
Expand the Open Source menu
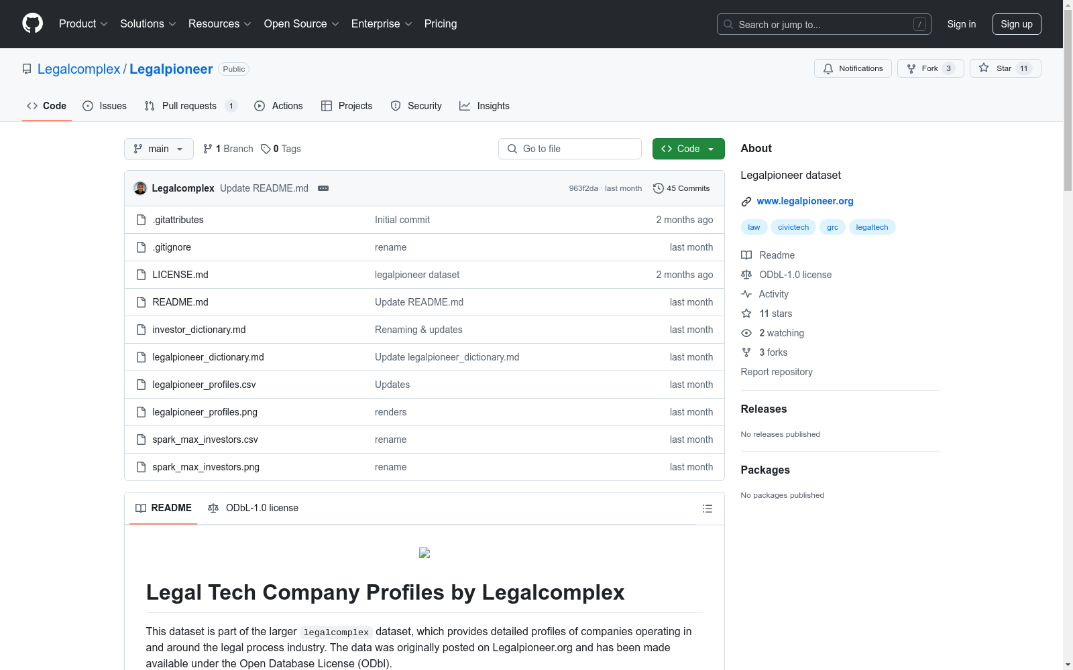[x=302, y=24]
